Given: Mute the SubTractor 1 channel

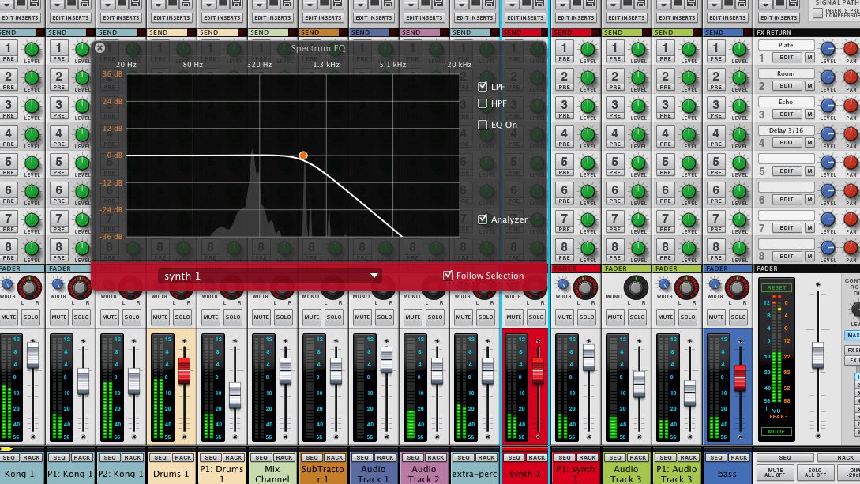Looking at the screenshot, I should tap(311, 317).
